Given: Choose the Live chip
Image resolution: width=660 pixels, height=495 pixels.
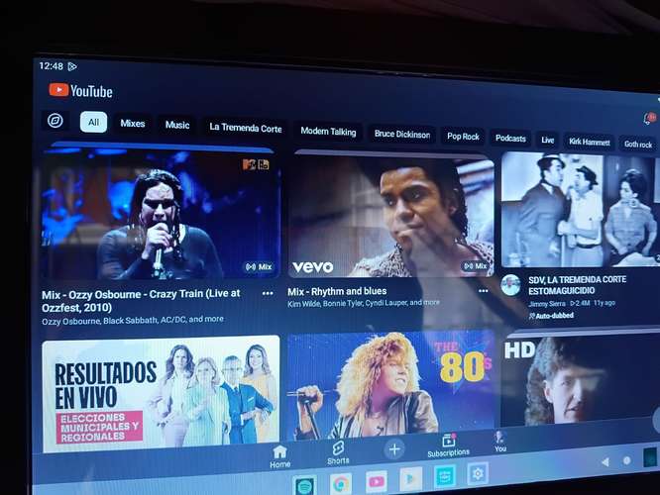Looking at the screenshot, I should pyautogui.click(x=548, y=140).
